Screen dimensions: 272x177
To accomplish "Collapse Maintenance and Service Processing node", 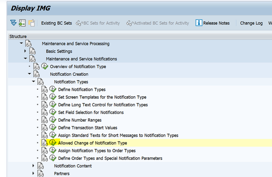I will [21, 43].
